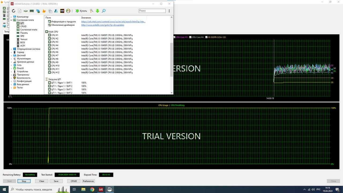Viewport: 343px width, 193px height.
Task: Select Безопасность in the tree
Action: pos(24,78)
